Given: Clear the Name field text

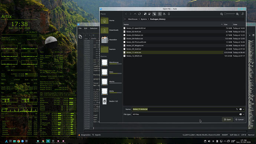Looking at the screenshot, I should (x=240, y=109).
